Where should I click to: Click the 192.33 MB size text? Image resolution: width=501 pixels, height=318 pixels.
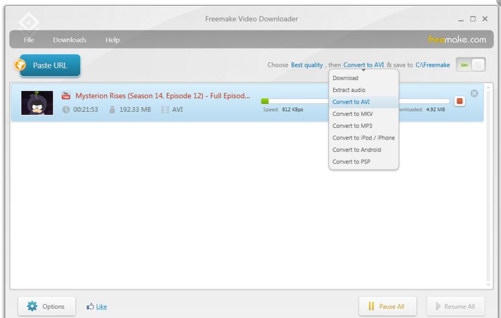pos(135,110)
